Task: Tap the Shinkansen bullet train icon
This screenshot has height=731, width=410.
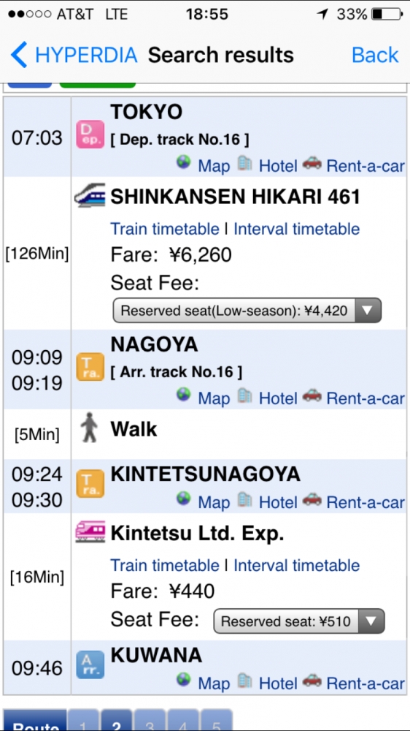Action: point(90,195)
